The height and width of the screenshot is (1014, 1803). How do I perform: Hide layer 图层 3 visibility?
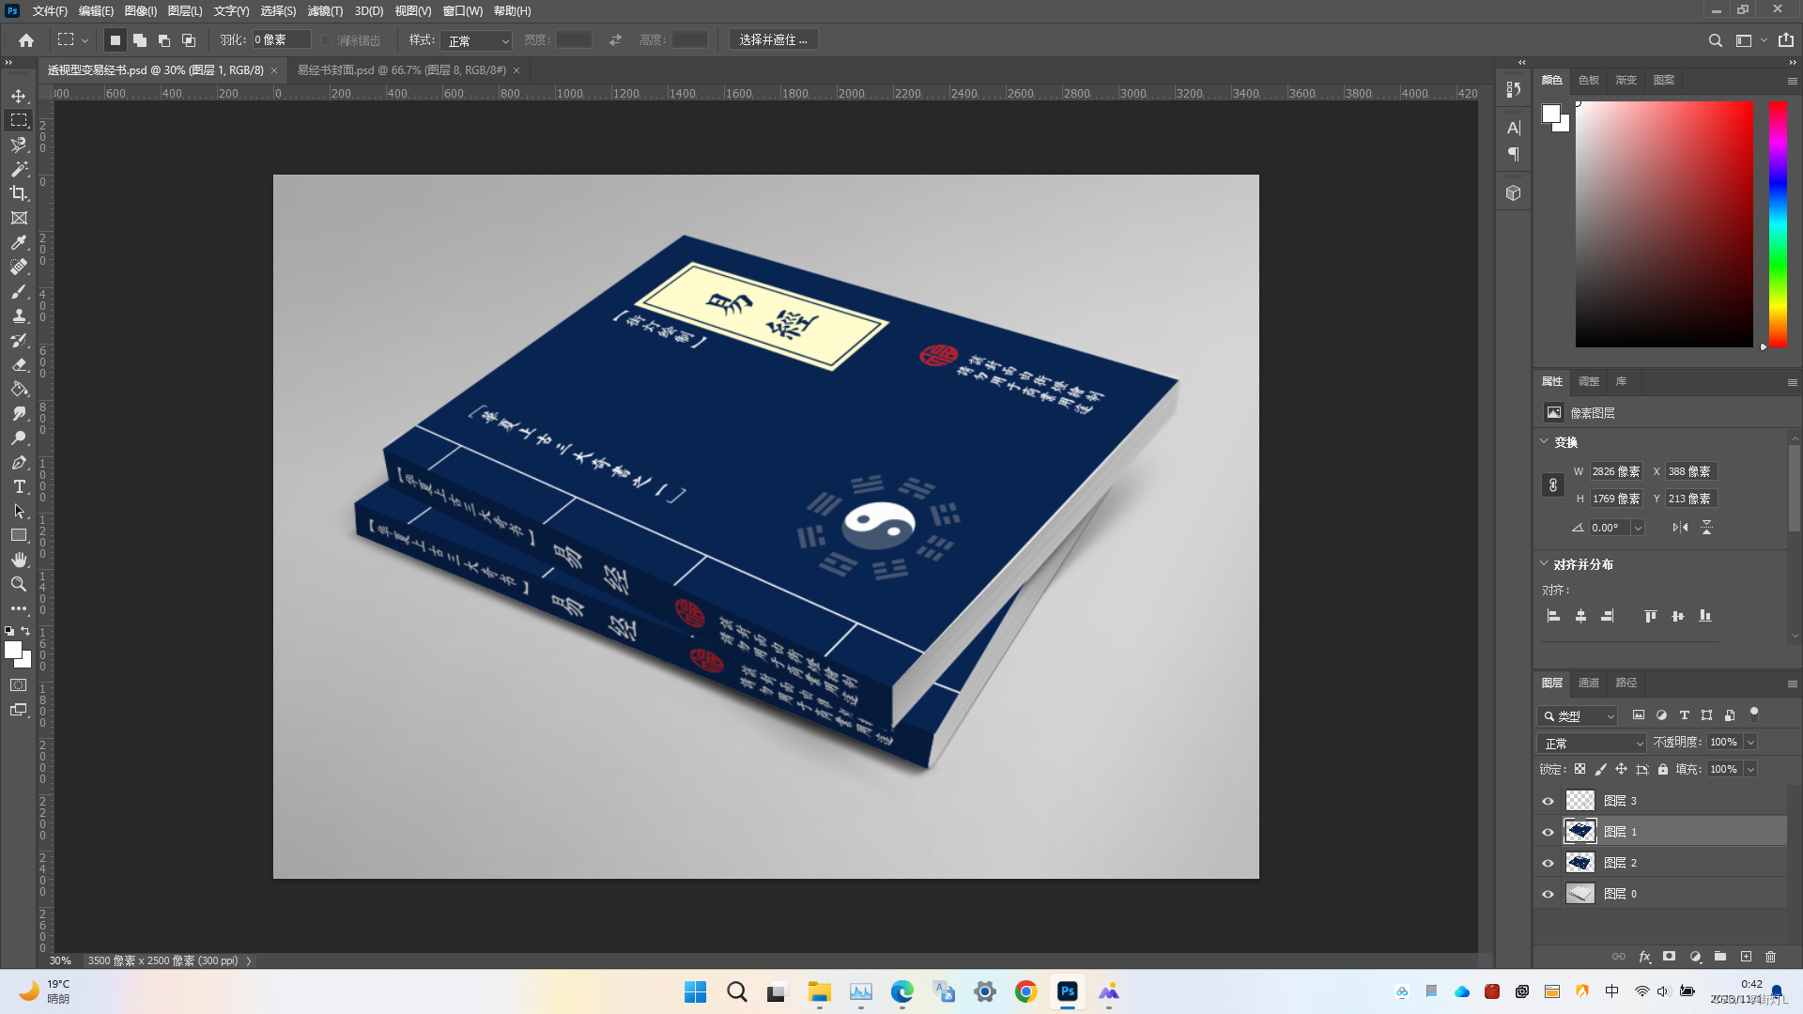click(1548, 801)
